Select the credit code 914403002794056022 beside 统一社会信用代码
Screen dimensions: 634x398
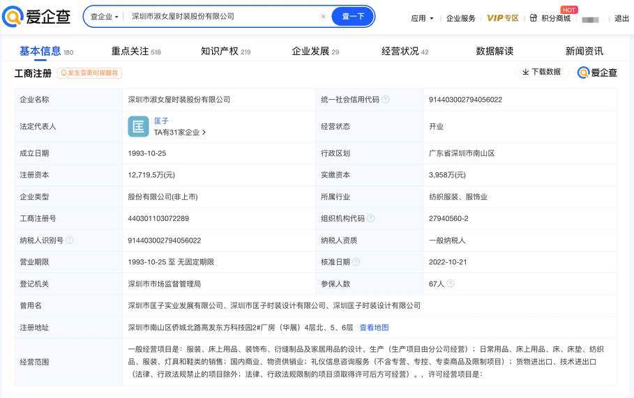pyautogui.click(x=465, y=100)
